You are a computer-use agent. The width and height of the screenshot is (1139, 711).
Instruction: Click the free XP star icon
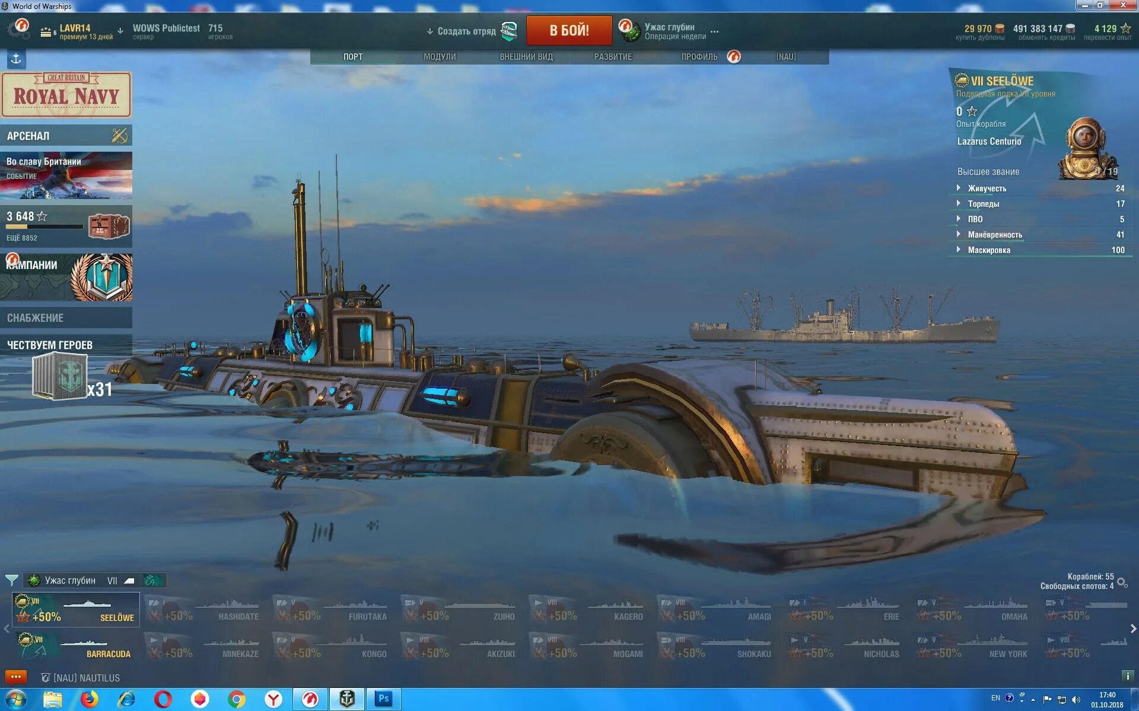[x=1125, y=28]
